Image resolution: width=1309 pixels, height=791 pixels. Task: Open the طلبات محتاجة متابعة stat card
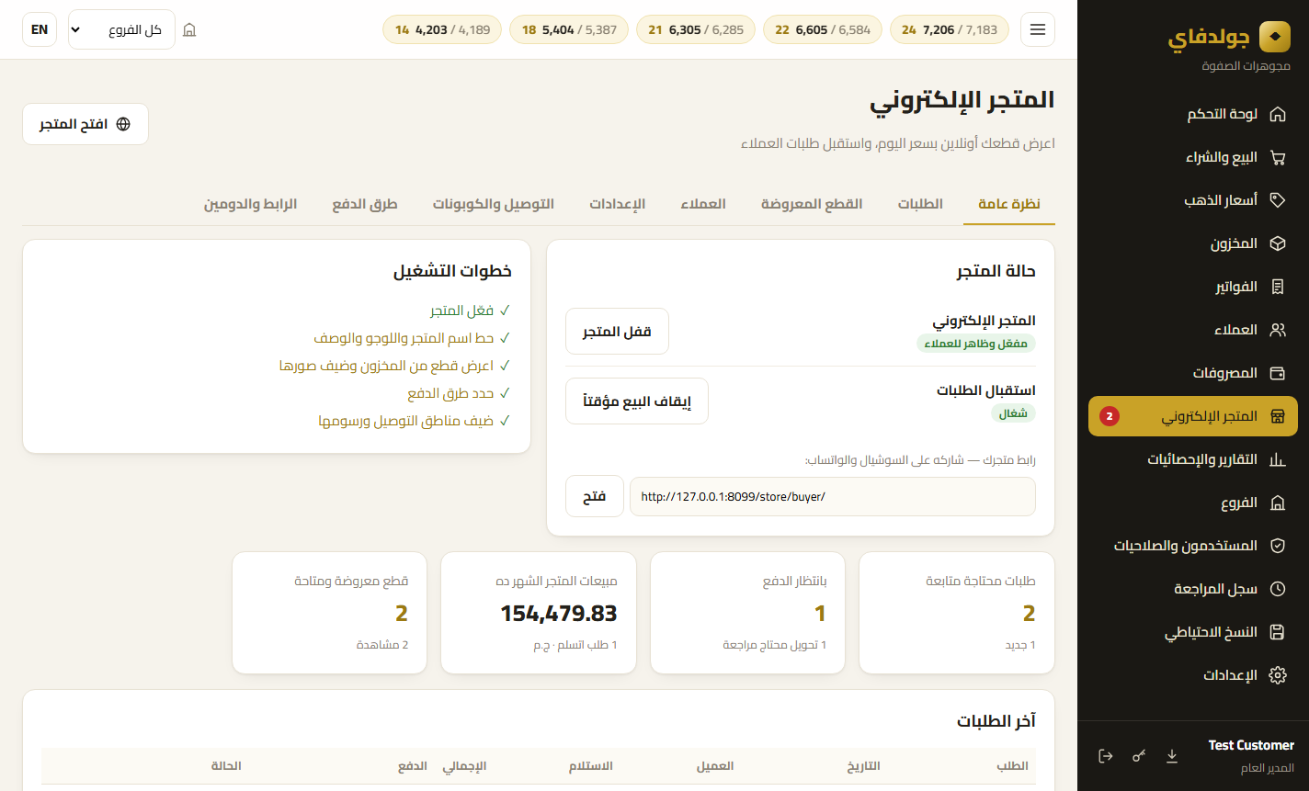tap(957, 613)
